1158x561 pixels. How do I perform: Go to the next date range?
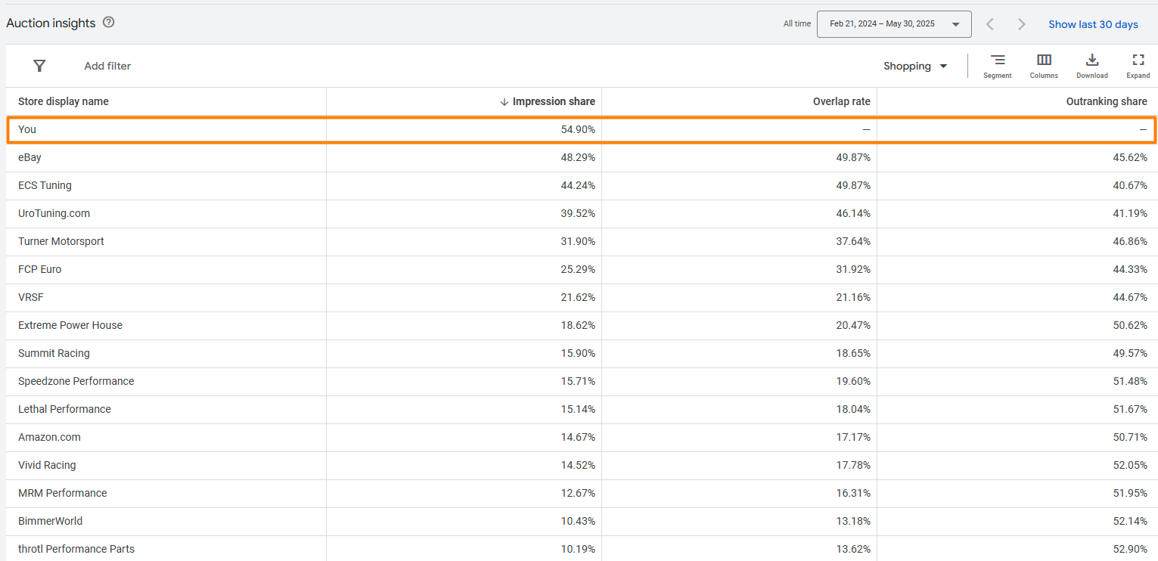pyautogui.click(x=1022, y=24)
